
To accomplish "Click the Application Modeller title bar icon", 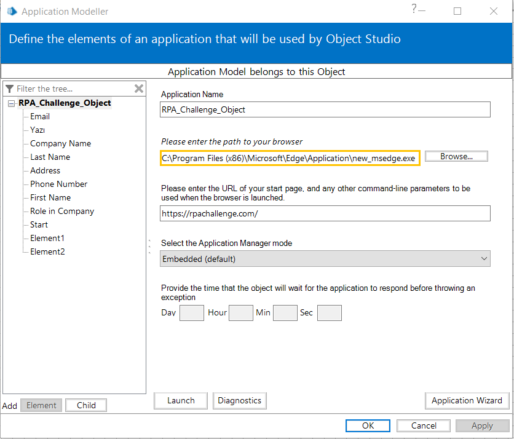I will click(x=11, y=11).
